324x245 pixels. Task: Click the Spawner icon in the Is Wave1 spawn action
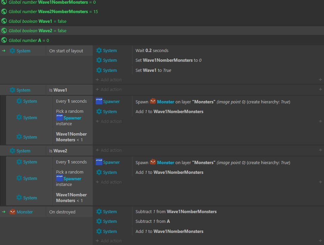(99, 101)
